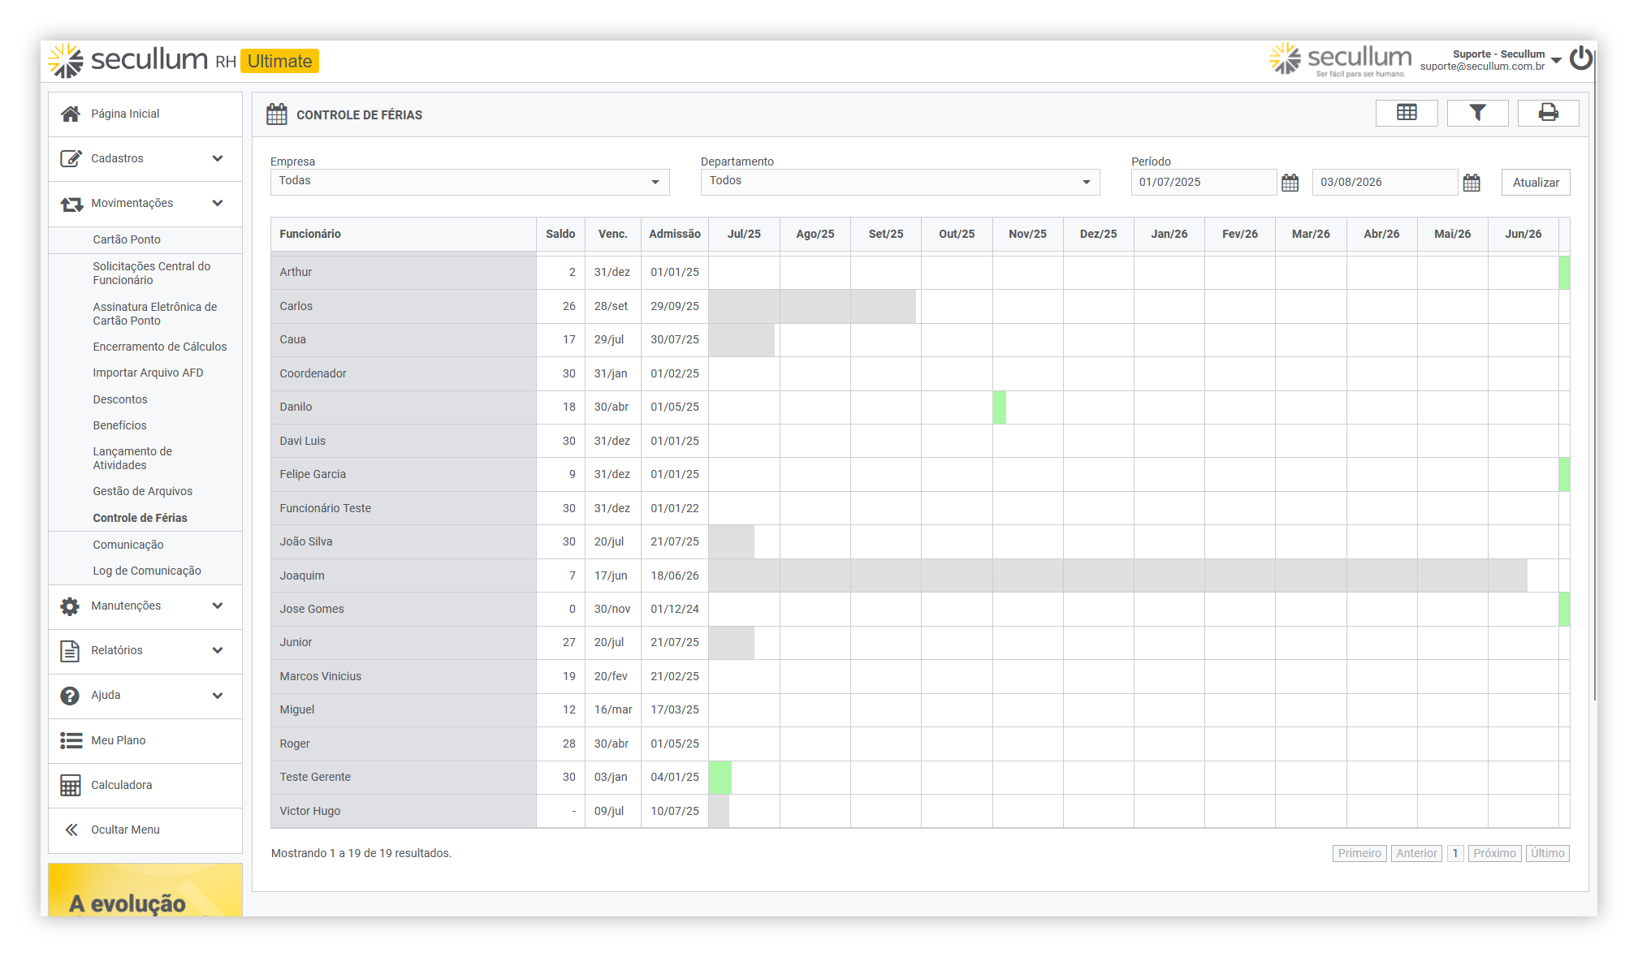Sort by Admissão column header
The height and width of the screenshot is (957, 1638).
click(x=675, y=234)
